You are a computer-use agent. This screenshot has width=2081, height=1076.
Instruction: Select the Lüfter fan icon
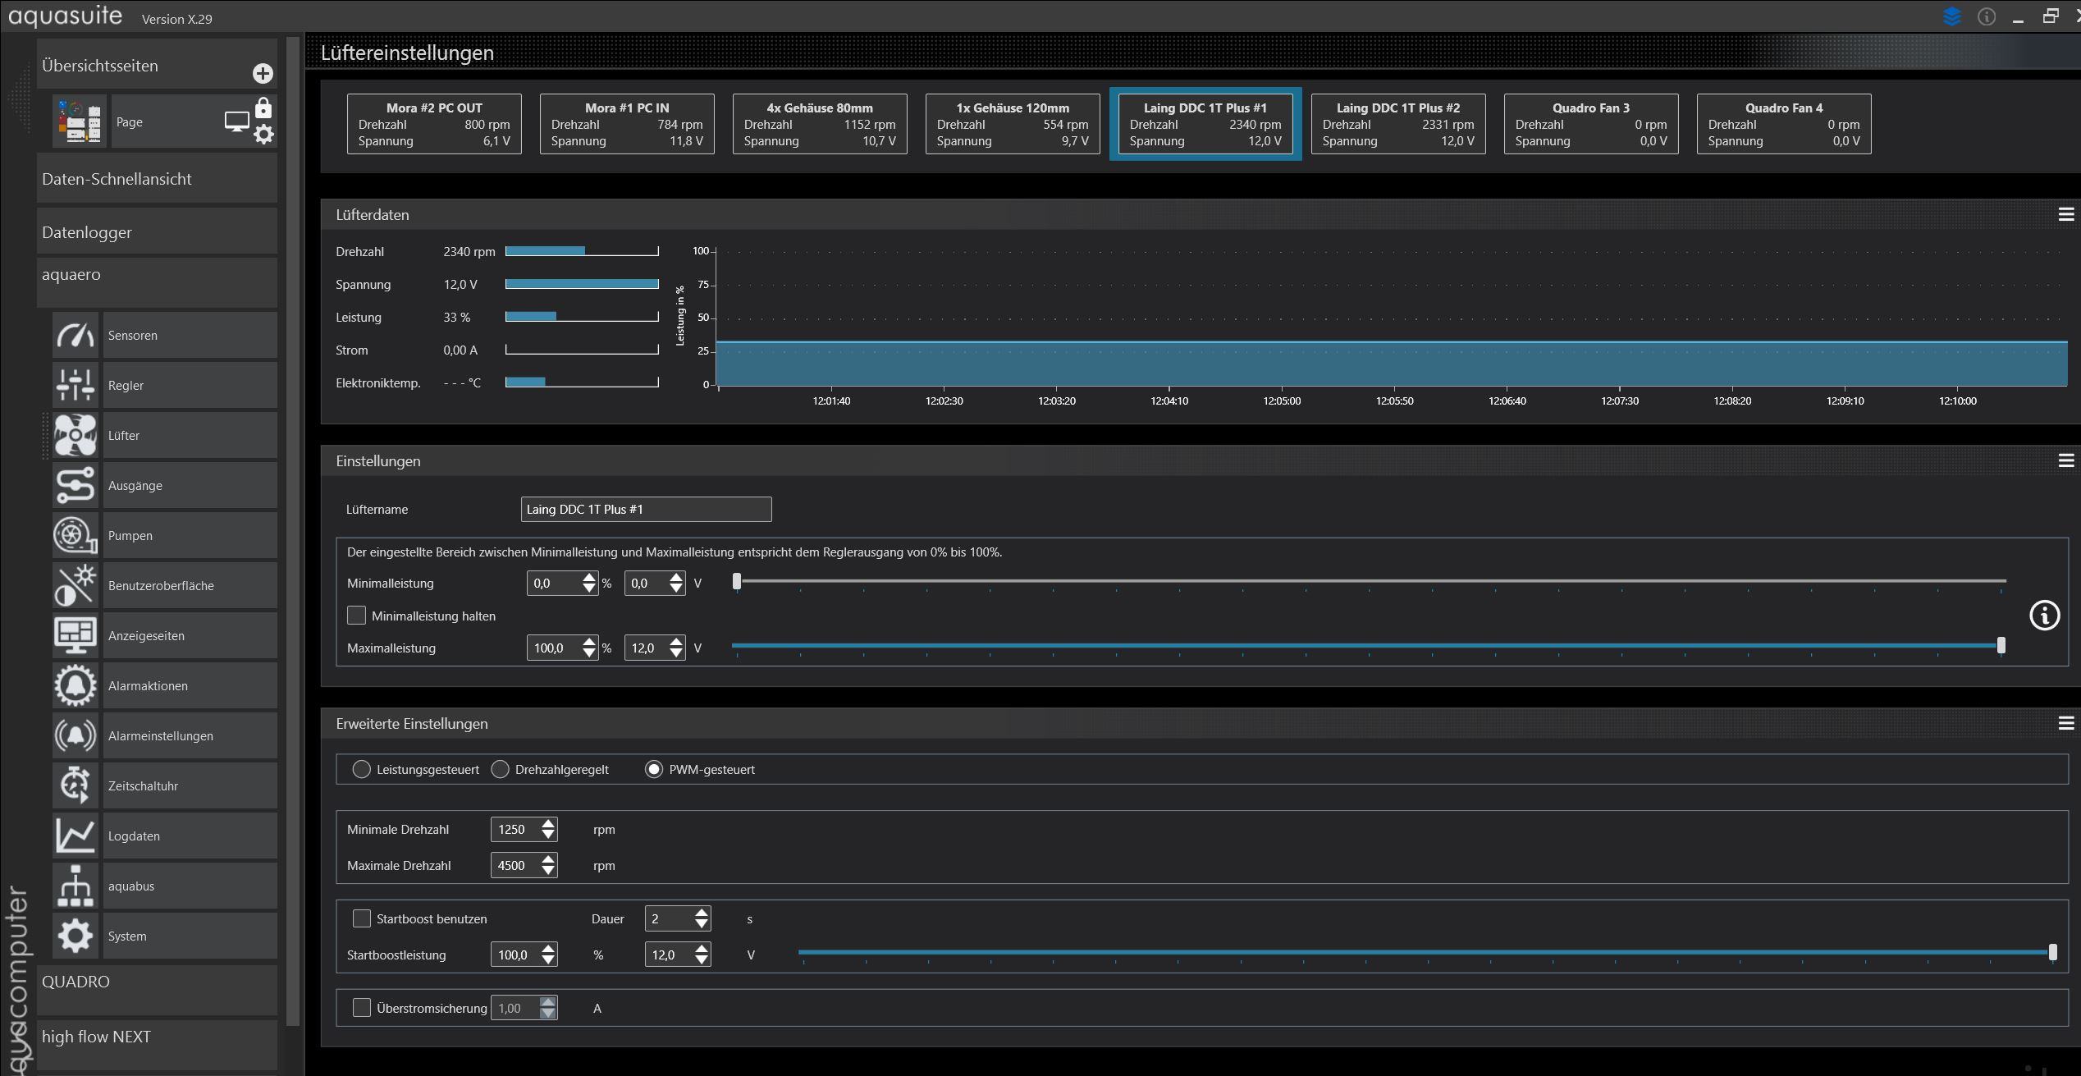click(x=75, y=435)
